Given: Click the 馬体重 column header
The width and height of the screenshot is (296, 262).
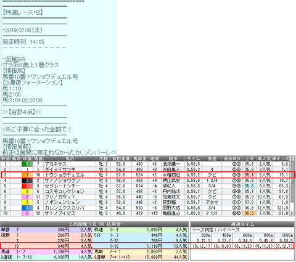Looking at the screenshot, I should click(x=140, y=158).
